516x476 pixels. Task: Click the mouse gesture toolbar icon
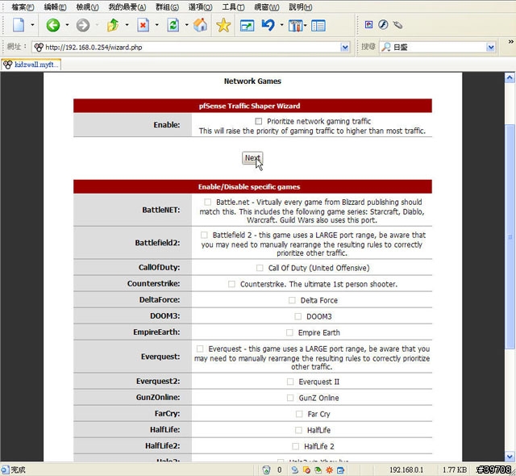[397, 25]
